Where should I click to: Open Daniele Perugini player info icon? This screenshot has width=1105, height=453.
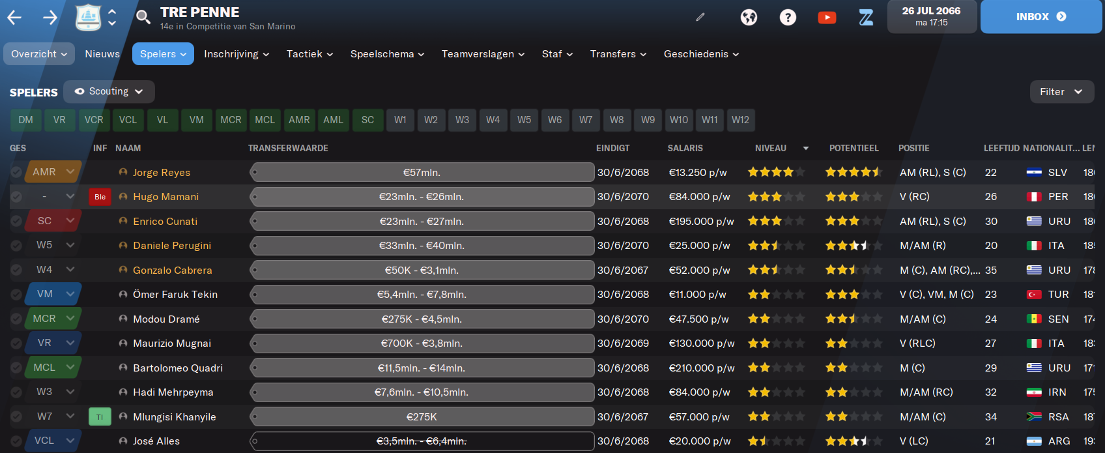click(123, 245)
